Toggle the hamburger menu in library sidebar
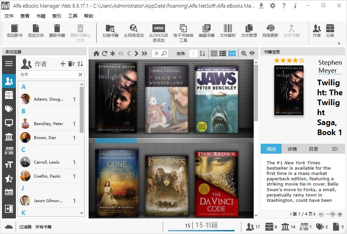The width and height of the screenshot is (347, 234). [9, 64]
